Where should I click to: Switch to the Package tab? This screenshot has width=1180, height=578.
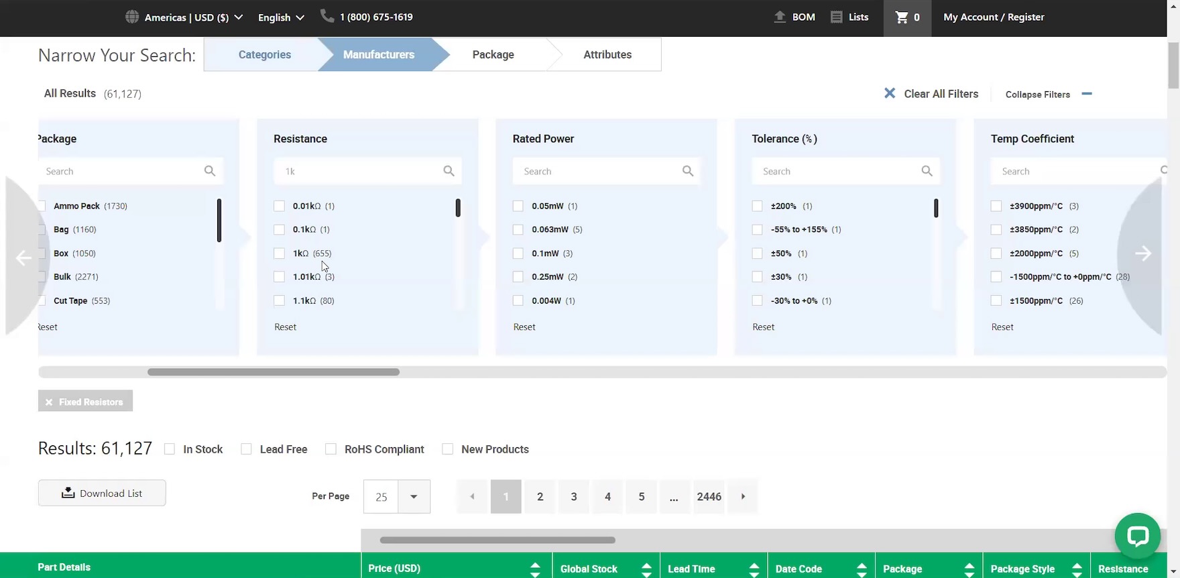click(493, 55)
